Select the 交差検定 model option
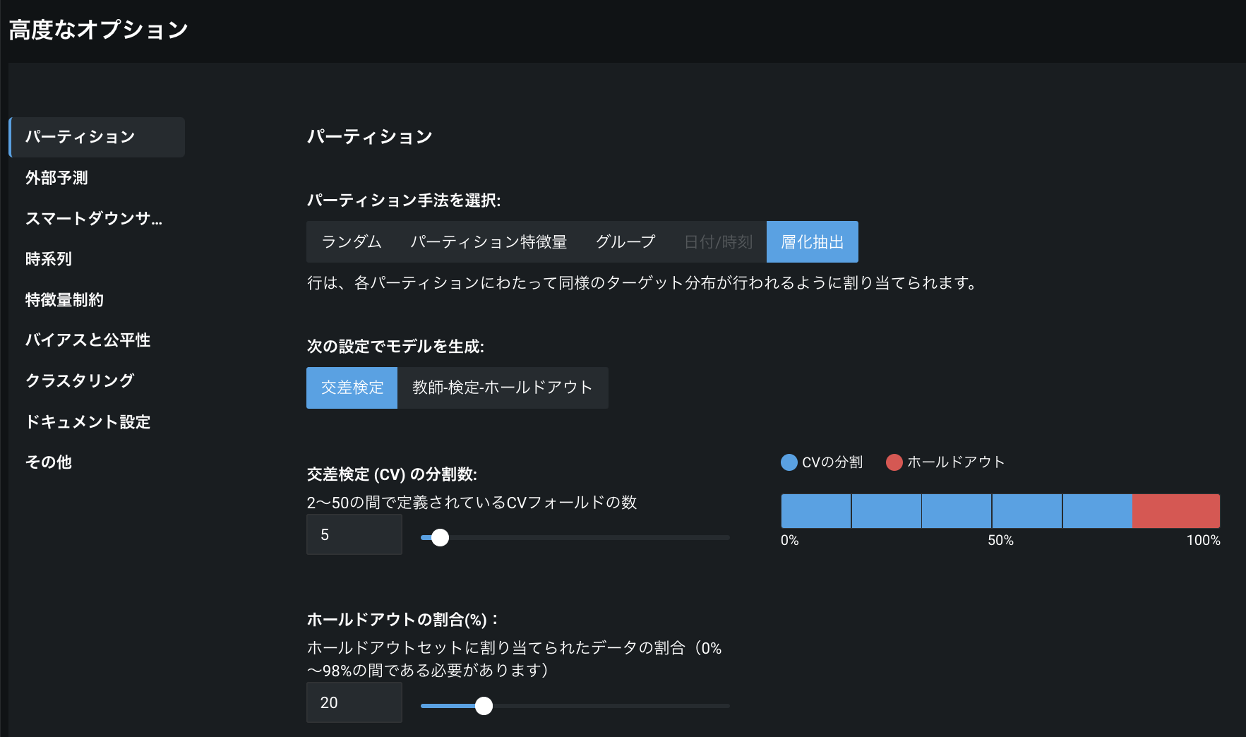1246x737 pixels. coord(352,388)
